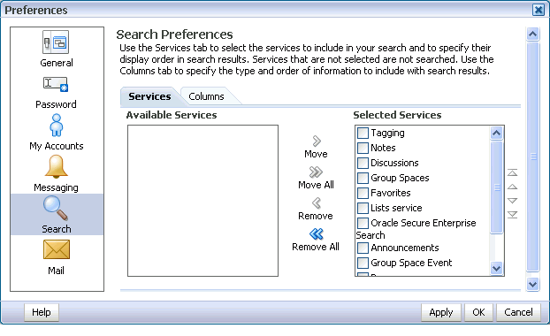Screen dimensions: 550x336
Task: Click the Password label in sidebar
Action: click(x=56, y=104)
